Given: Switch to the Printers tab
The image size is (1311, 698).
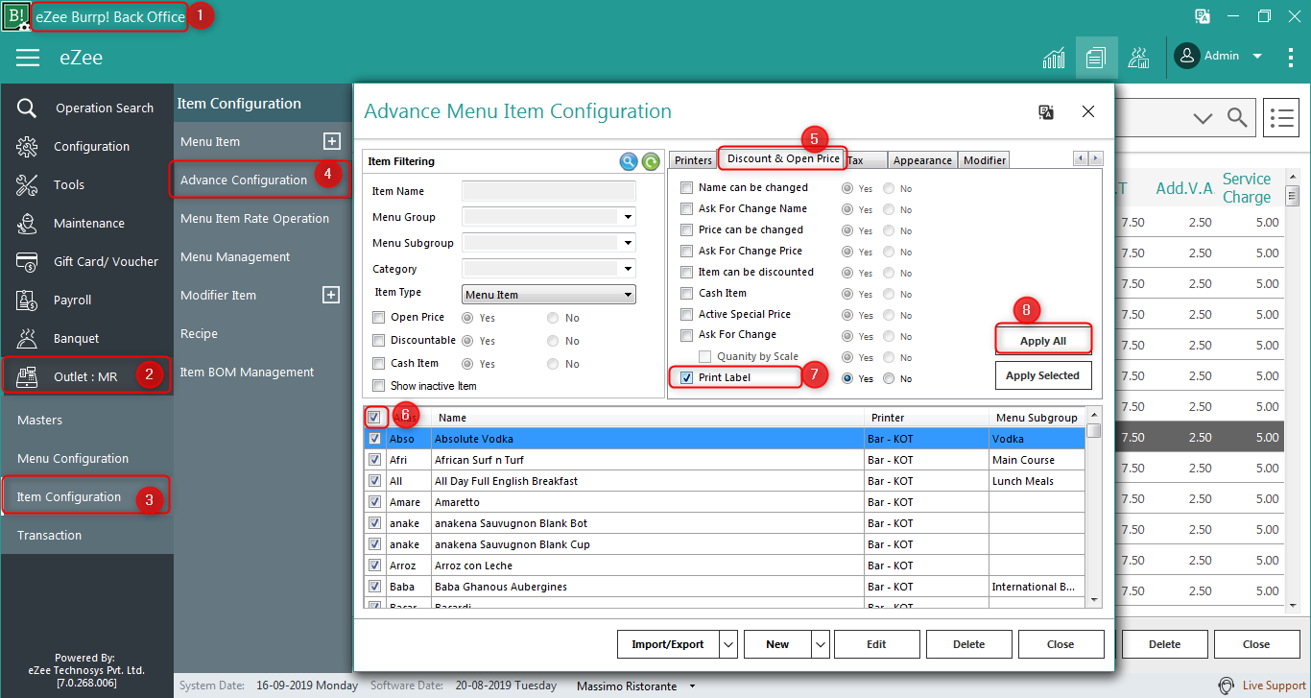Looking at the screenshot, I should 693,160.
